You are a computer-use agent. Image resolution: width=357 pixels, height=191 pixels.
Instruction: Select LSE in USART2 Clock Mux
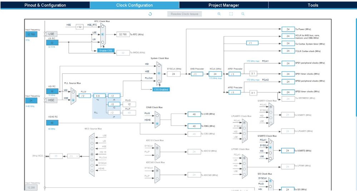coord(271,159)
